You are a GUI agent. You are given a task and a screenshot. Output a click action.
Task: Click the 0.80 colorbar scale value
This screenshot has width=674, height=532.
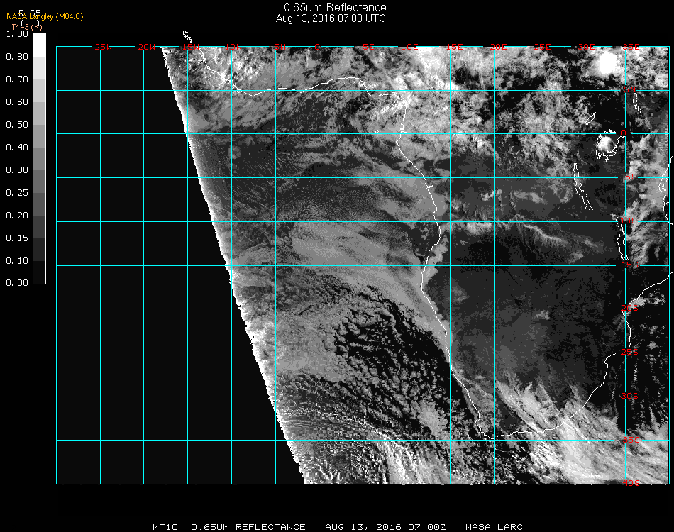pos(17,56)
